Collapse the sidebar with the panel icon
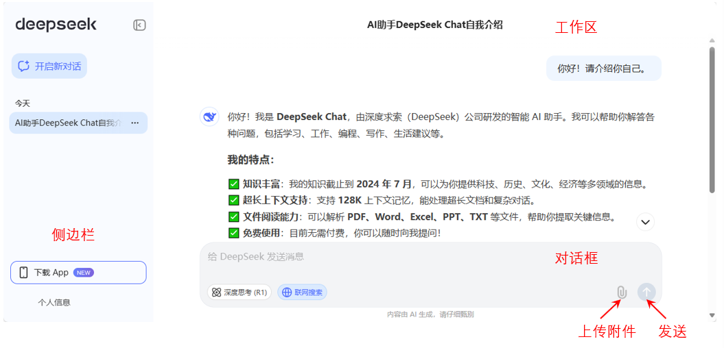The height and width of the screenshot is (348, 724). pos(139,25)
